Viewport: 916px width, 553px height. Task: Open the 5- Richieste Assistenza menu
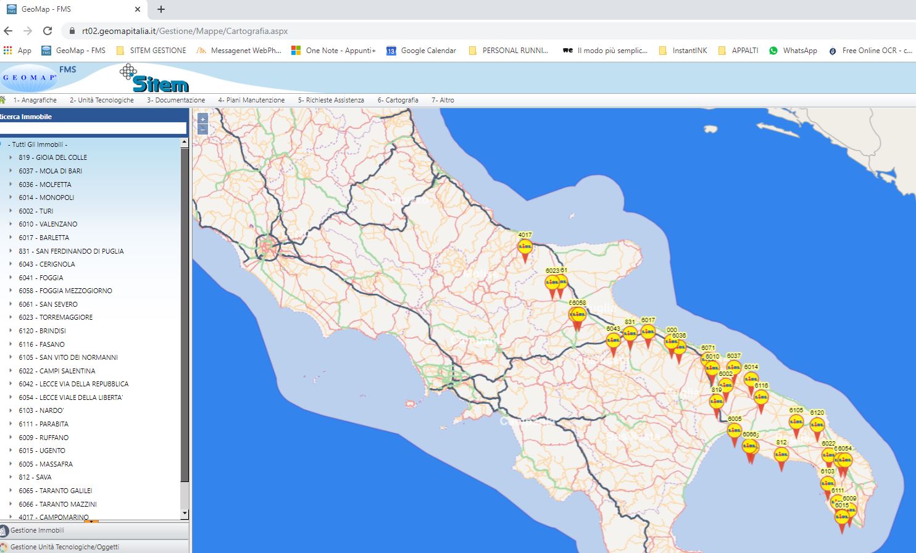pyautogui.click(x=331, y=100)
